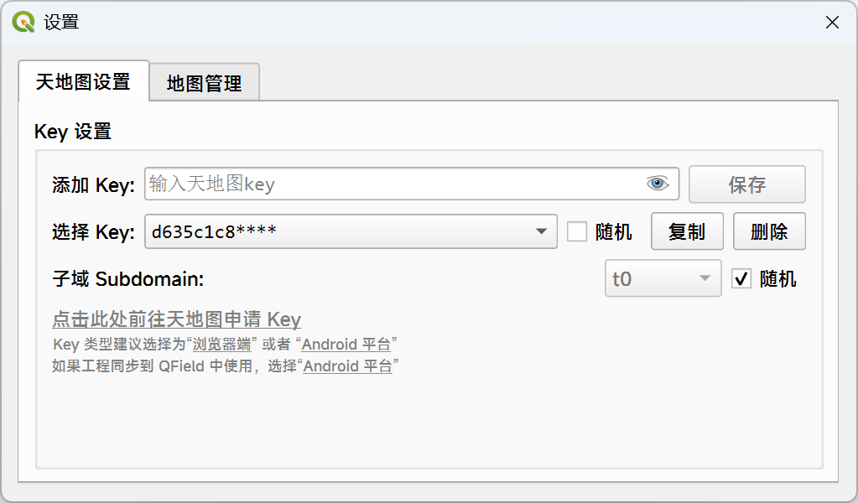The width and height of the screenshot is (858, 503).
Task: Click the 设置 title text in the title bar
Action: [x=61, y=23]
